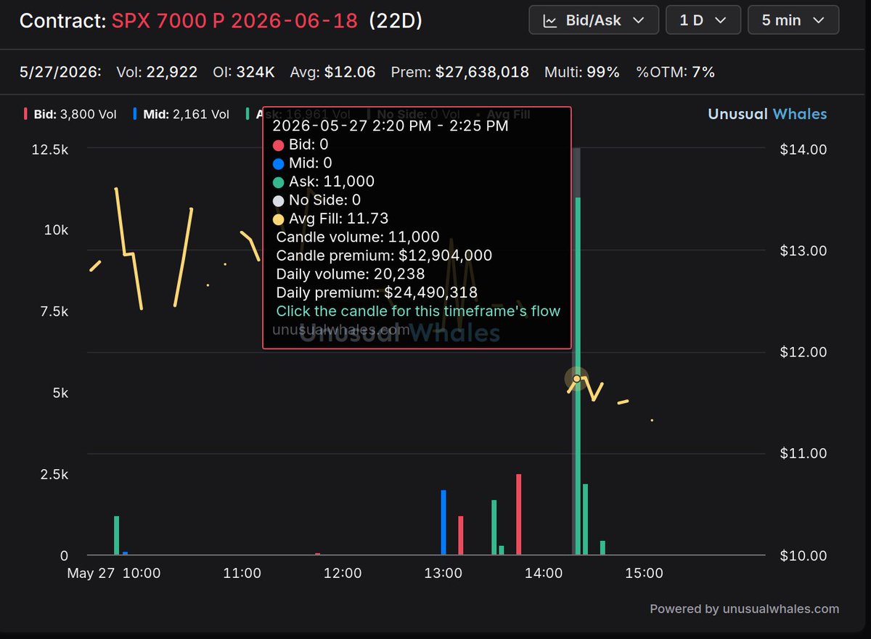Click the Avg: $12.06 stat
The width and height of the screenshot is (871, 639).
(x=332, y=72)
